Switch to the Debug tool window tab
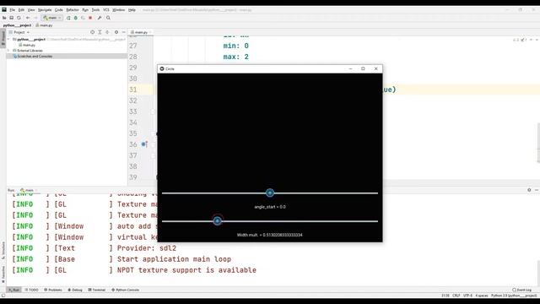Viewport: 540px width, 304px height. point(75,290)
